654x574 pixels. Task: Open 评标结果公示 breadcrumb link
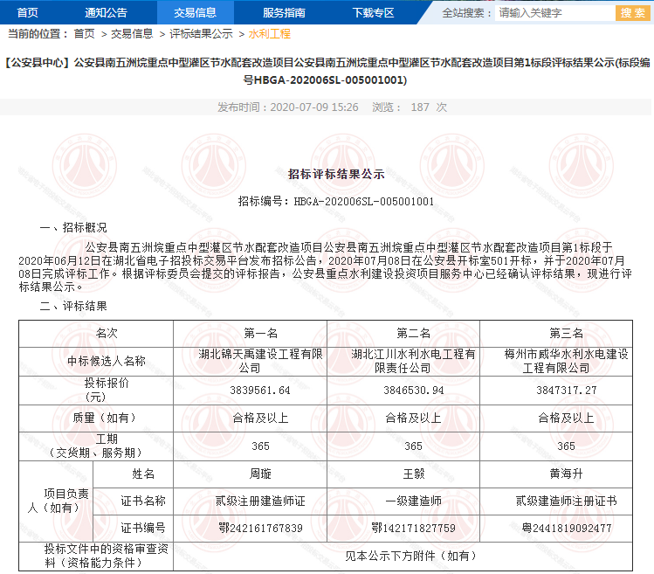(x=201, y=34)
